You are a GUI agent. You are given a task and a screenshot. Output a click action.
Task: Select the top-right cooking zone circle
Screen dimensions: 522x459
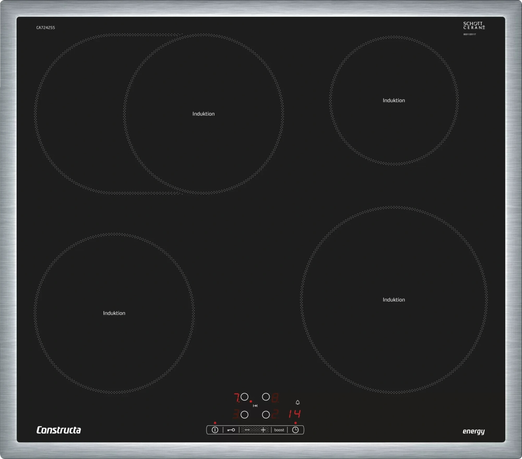[x=266, y=397]
